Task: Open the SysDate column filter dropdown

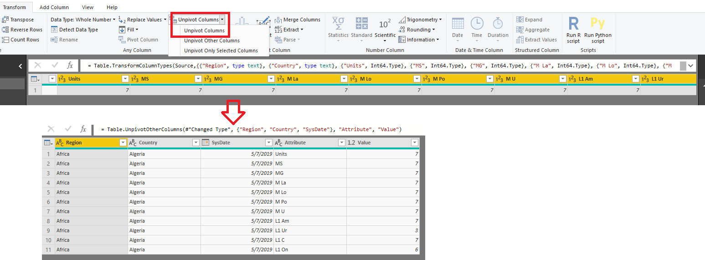Action: [x=268, y=143]
